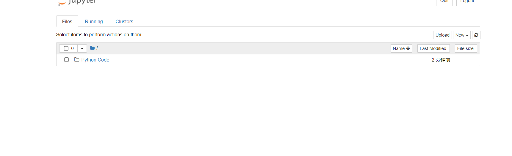Click the folder icon next to Python Code
The height and width of the screenshot is (156, 512).
pos(76,60)
